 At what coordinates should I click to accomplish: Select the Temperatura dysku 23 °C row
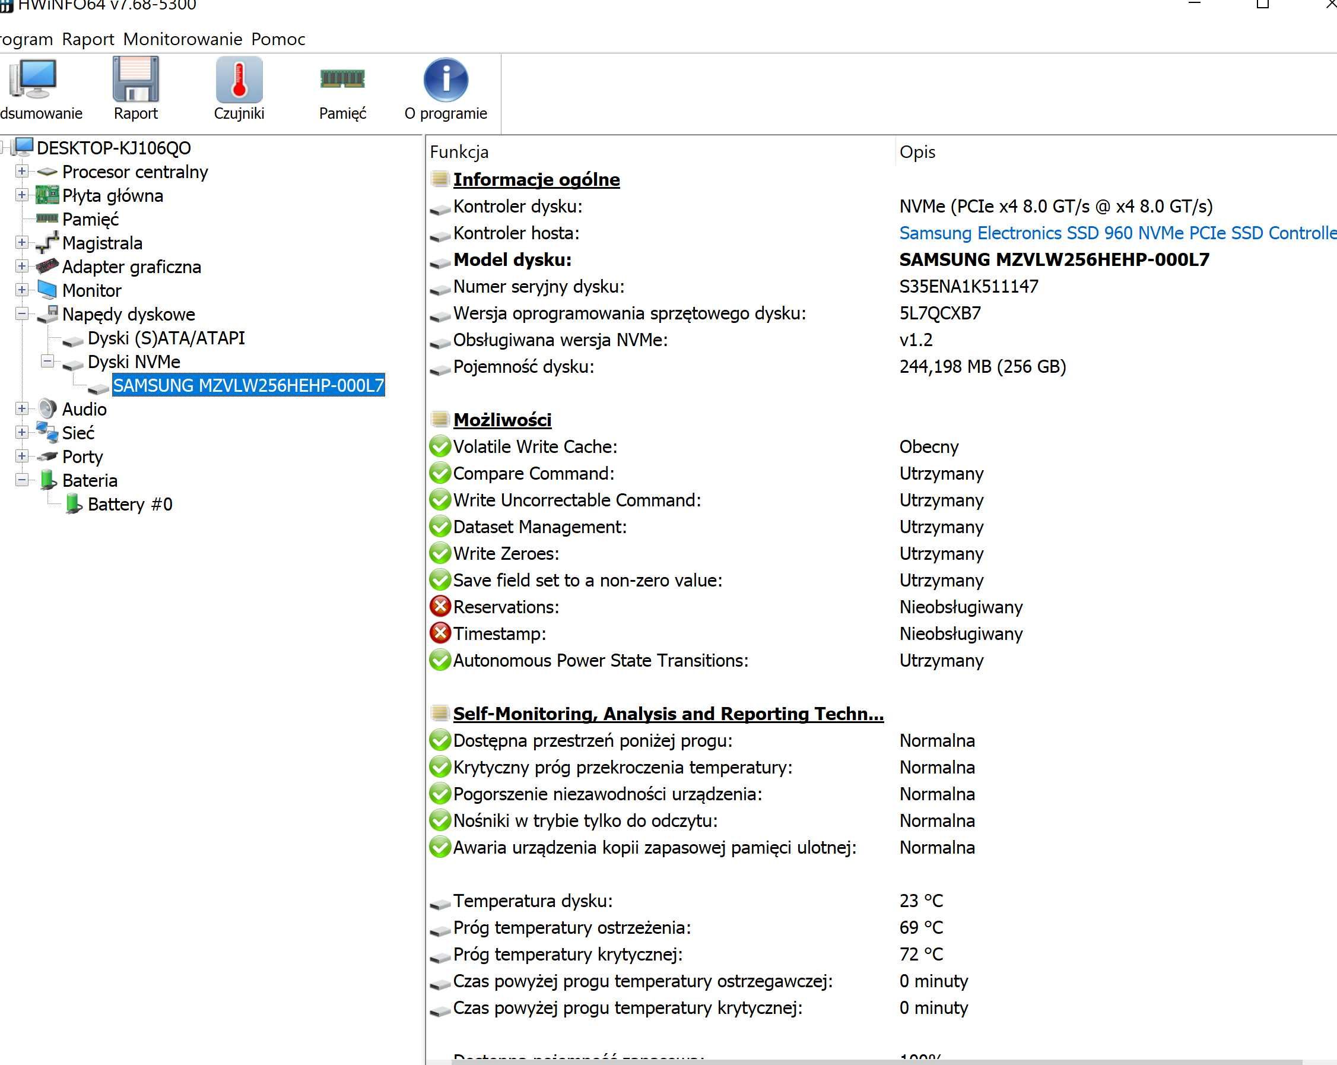pyautogui.click(x=881, y=901)
